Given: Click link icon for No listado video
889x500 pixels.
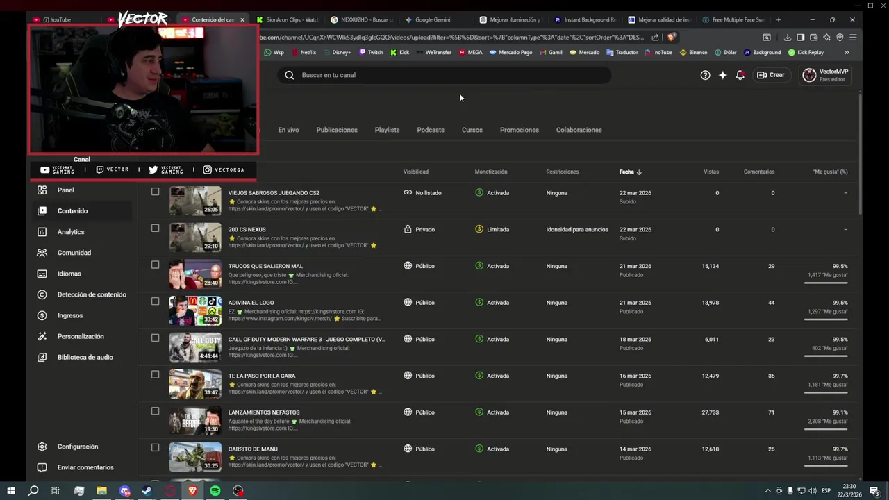Looking at the screenshot, I should tap(408, 192).
